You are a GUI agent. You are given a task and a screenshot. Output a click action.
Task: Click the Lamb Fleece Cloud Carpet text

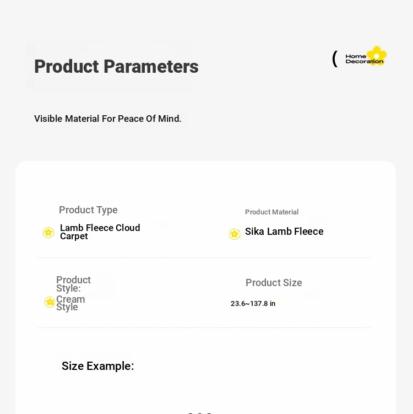tap(100, 232)
